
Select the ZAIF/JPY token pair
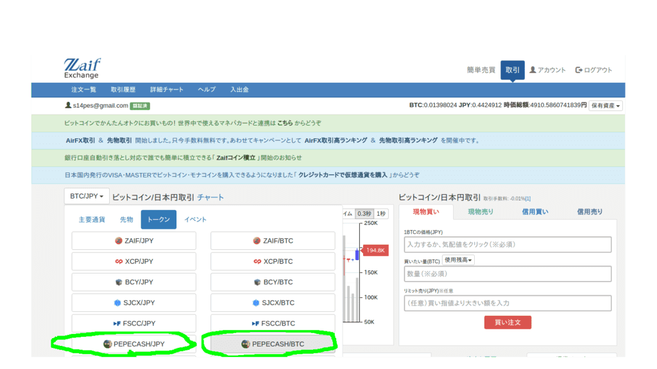pos(133,241)
